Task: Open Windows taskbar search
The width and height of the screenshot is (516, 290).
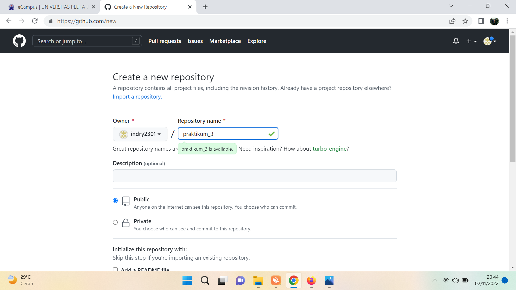Action: point(205,281)
